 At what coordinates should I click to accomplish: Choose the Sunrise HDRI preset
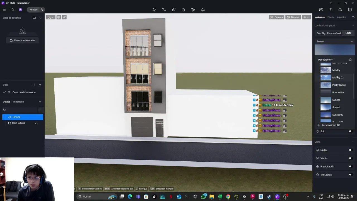335,100
